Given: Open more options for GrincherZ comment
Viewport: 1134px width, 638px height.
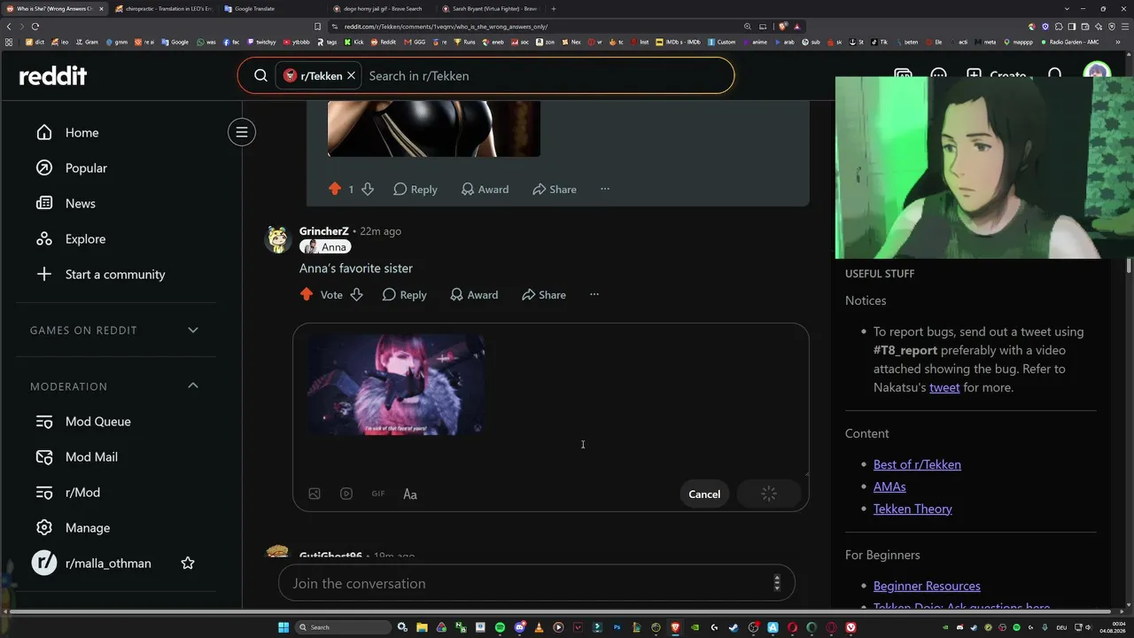Looking at the screenshot, I should pyautogui.click(x=594, y=295).
